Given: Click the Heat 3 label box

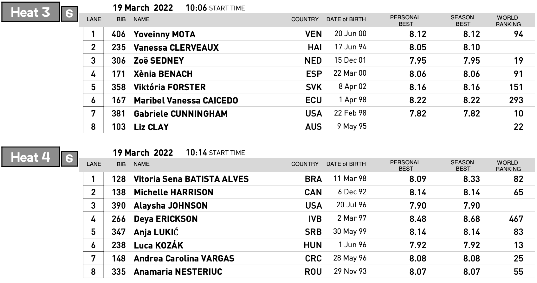Looking at the screenshot, I should tap(30, 12).
